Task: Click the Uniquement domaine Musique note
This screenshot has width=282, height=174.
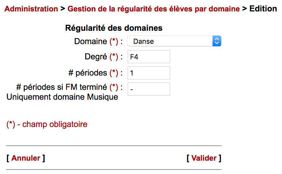Action: click(x=62, y=97)
